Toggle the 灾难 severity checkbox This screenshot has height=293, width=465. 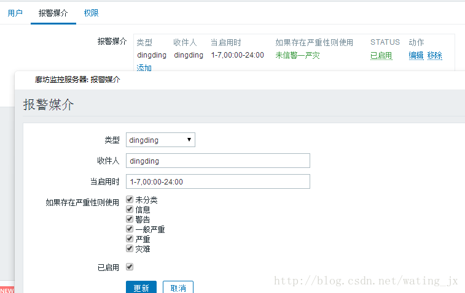pos(130,248)
